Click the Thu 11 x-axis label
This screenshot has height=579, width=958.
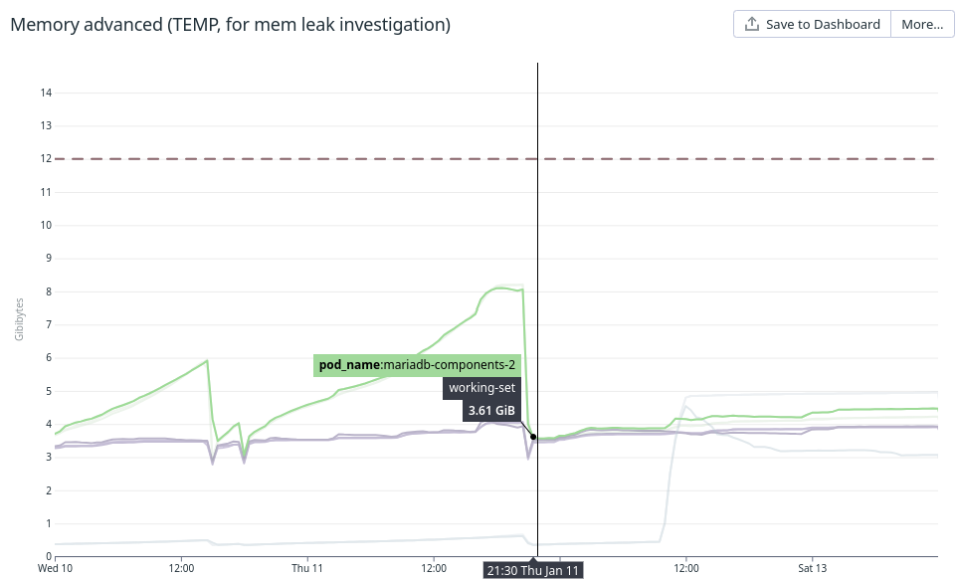(307, 569)
